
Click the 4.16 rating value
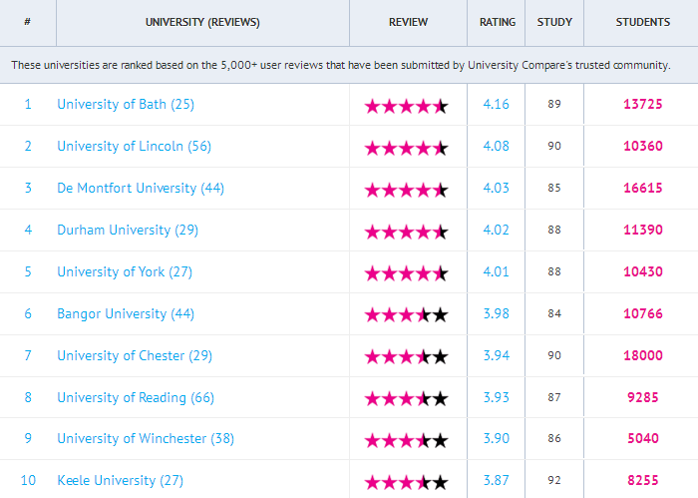coord(496,104)
